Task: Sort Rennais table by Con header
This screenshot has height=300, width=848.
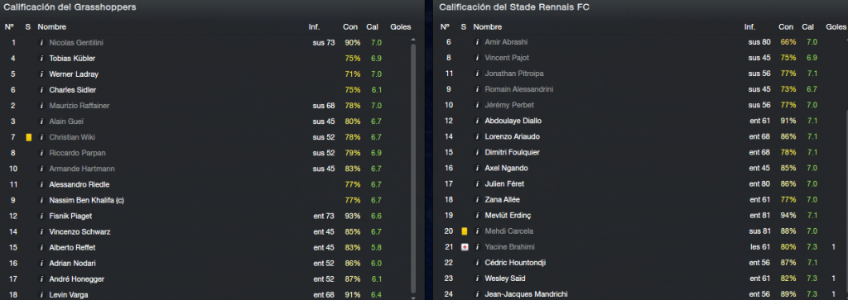Action: [x=786, y=27]
